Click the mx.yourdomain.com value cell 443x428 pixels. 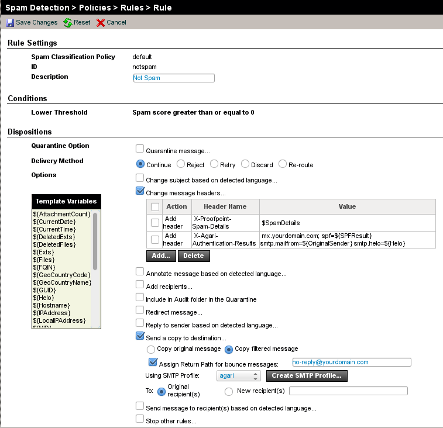click(x=348, y=240)
